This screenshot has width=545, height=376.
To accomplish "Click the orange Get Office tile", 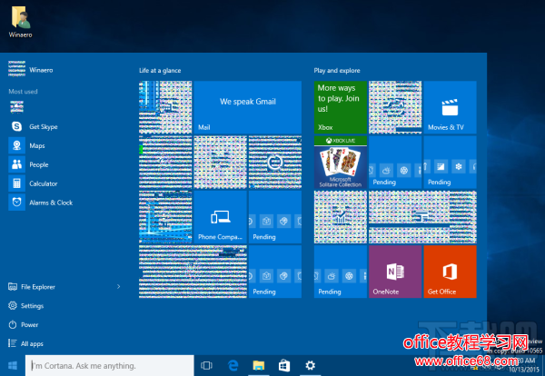I will [450, 271].
